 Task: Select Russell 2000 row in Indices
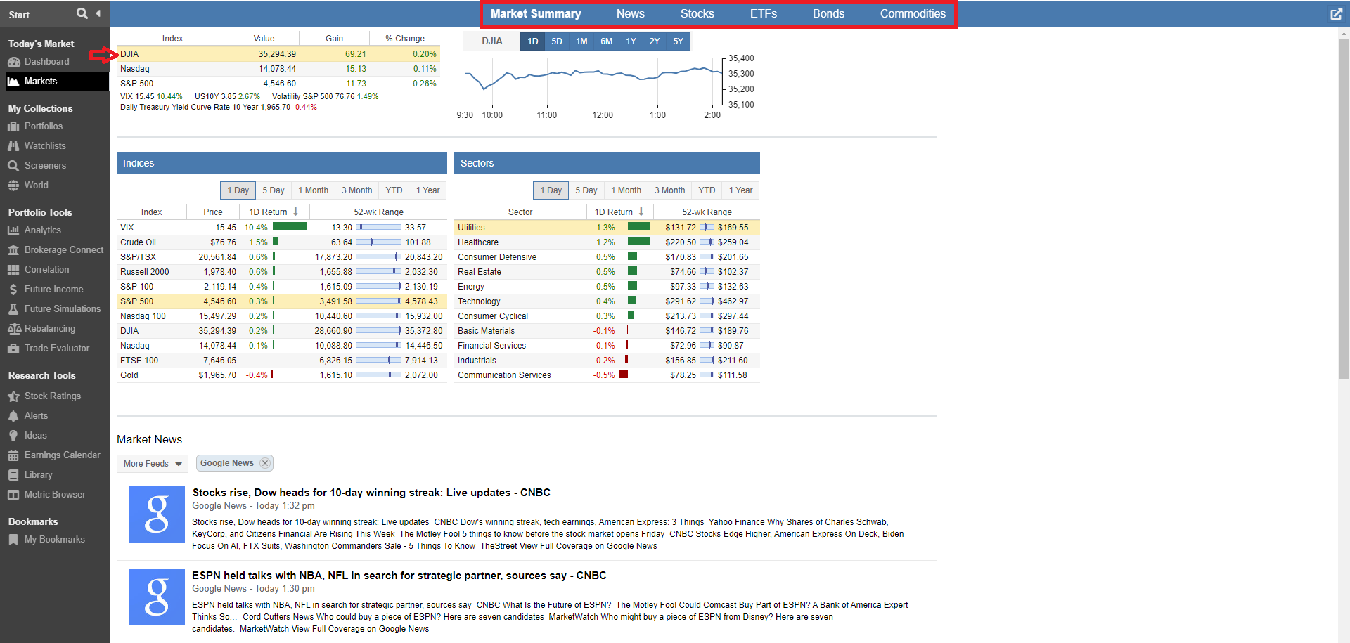[282, 272]
